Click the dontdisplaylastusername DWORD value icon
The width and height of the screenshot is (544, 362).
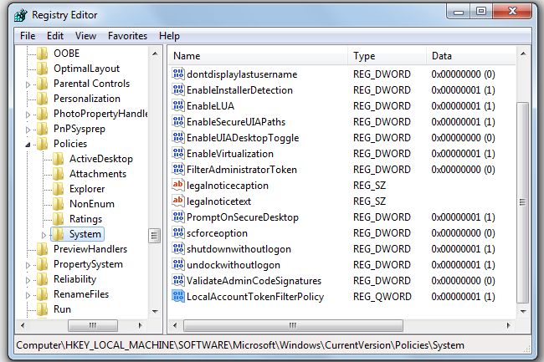[x=178, y=74]
